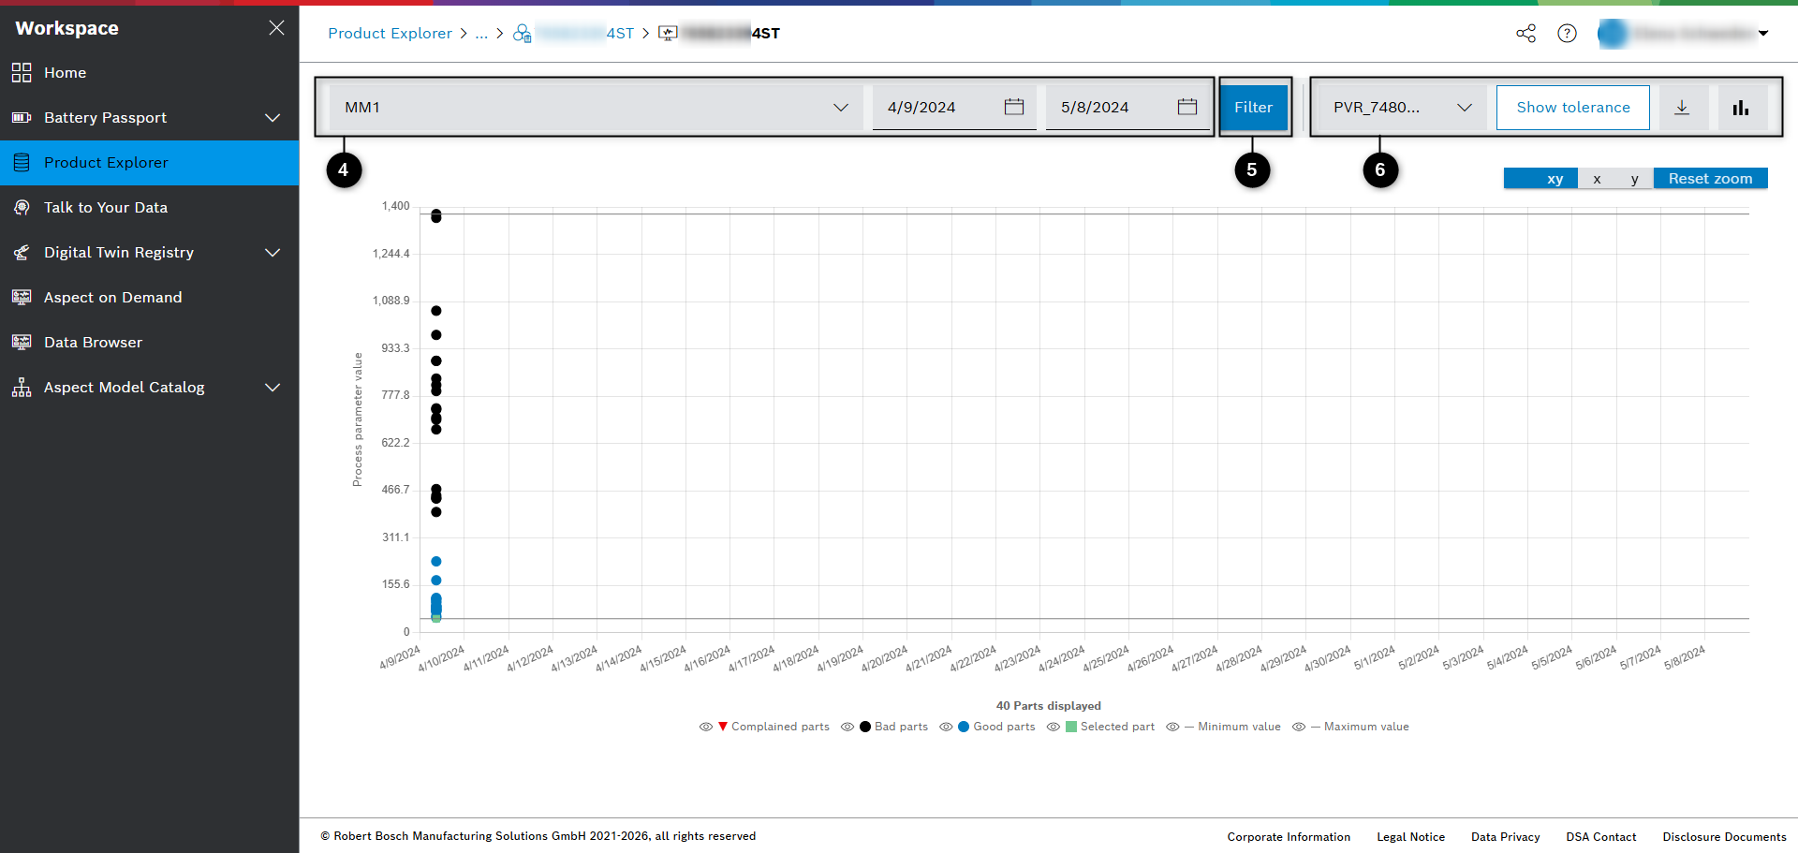The height and width of the screenshot is (853, 1798).
Task: Open the share icon in header
Action: point(1526,34)
